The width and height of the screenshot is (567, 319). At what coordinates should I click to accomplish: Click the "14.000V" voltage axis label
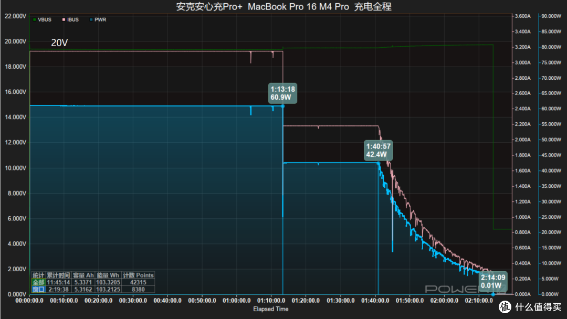(15, 117)
